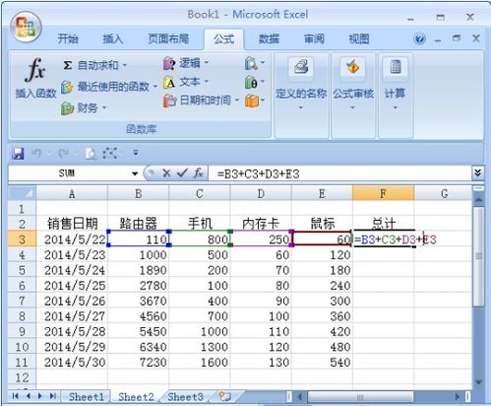Insert a new worksheet tab icon
Viewport: 491px width, 406px height.
[224, 396]
